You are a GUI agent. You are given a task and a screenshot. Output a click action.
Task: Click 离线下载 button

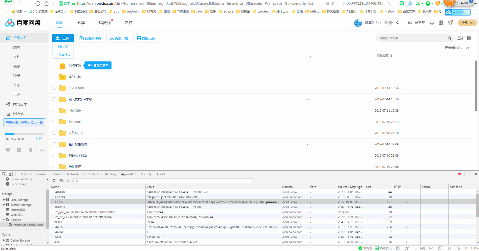119,38
